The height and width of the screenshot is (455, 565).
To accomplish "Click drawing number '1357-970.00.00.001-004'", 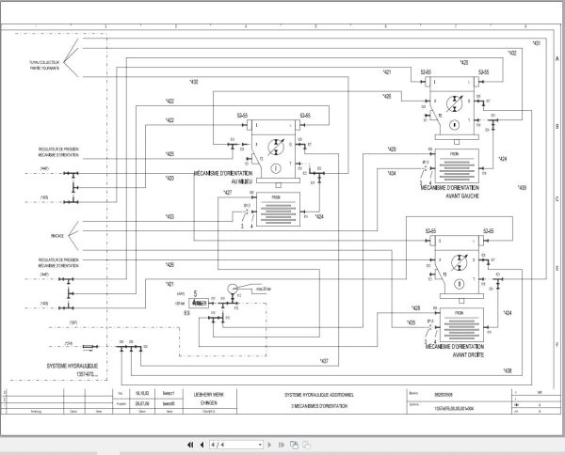I will click(x=455, y=409).
